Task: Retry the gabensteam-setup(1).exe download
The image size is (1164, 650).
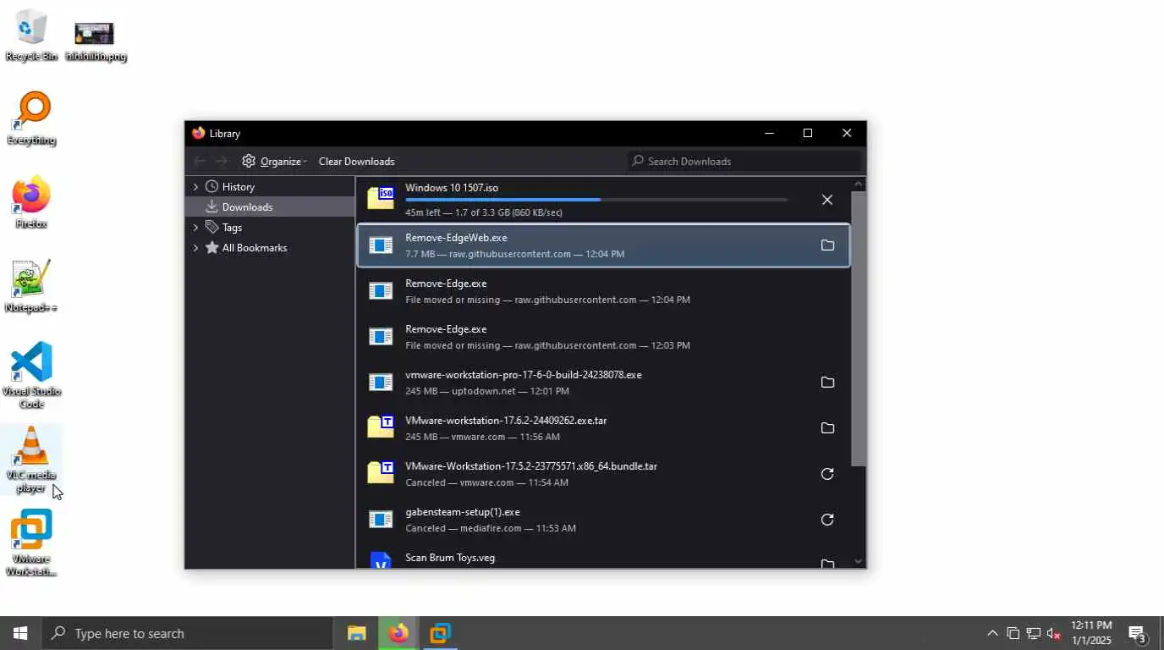Action: (827, 520)
